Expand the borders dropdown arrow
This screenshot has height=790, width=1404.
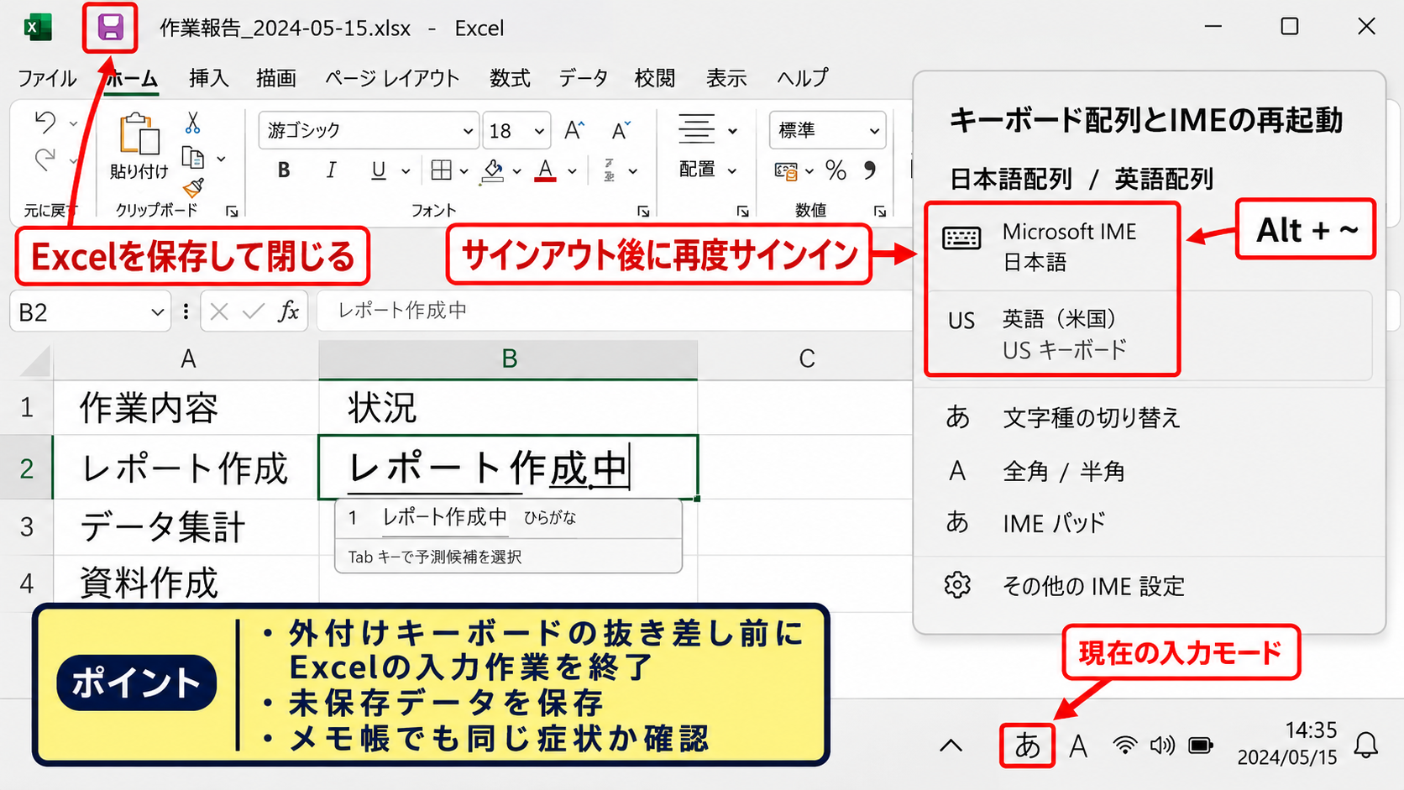click(x=464, y=171)
